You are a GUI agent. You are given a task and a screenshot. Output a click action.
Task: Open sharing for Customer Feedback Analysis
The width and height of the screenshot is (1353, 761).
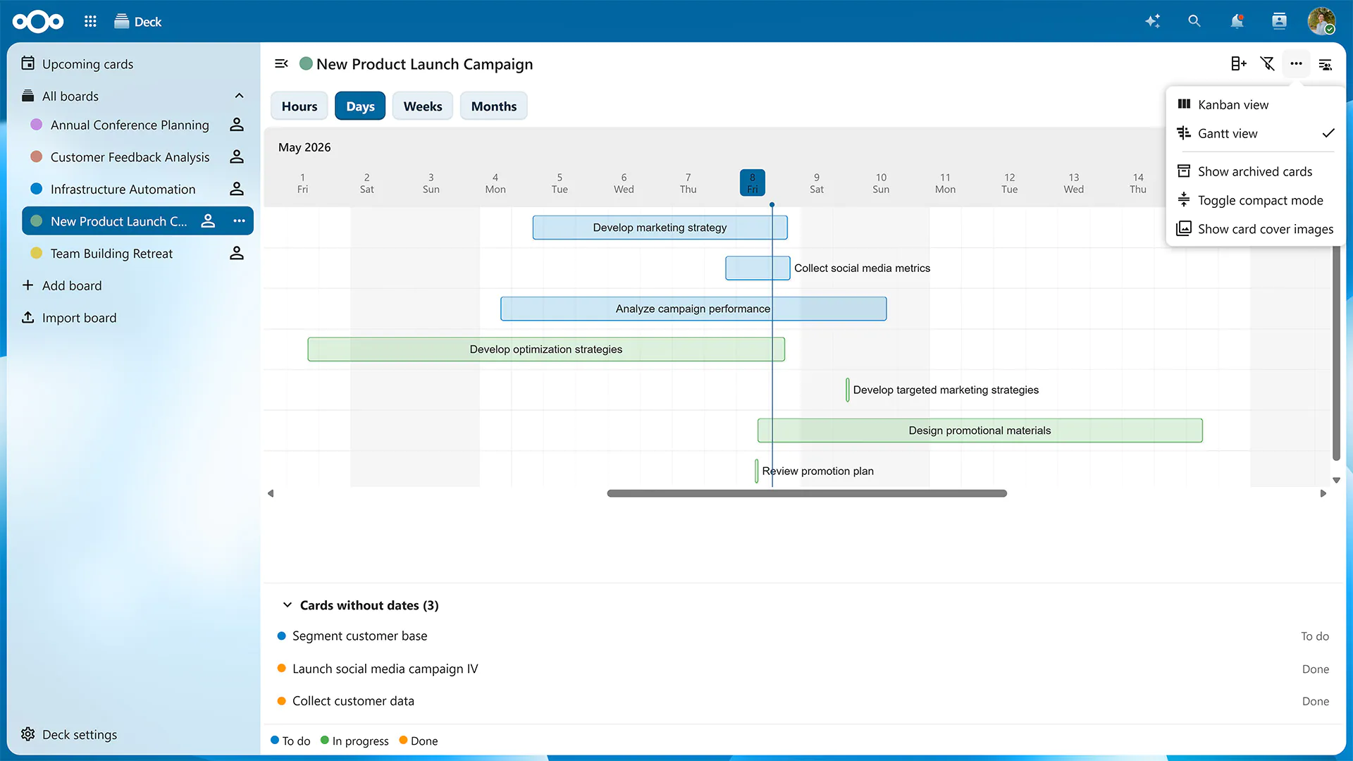coord(237,157)
